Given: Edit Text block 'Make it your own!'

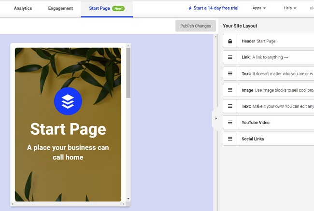Looking at the screenshot, I should point(268,106).
